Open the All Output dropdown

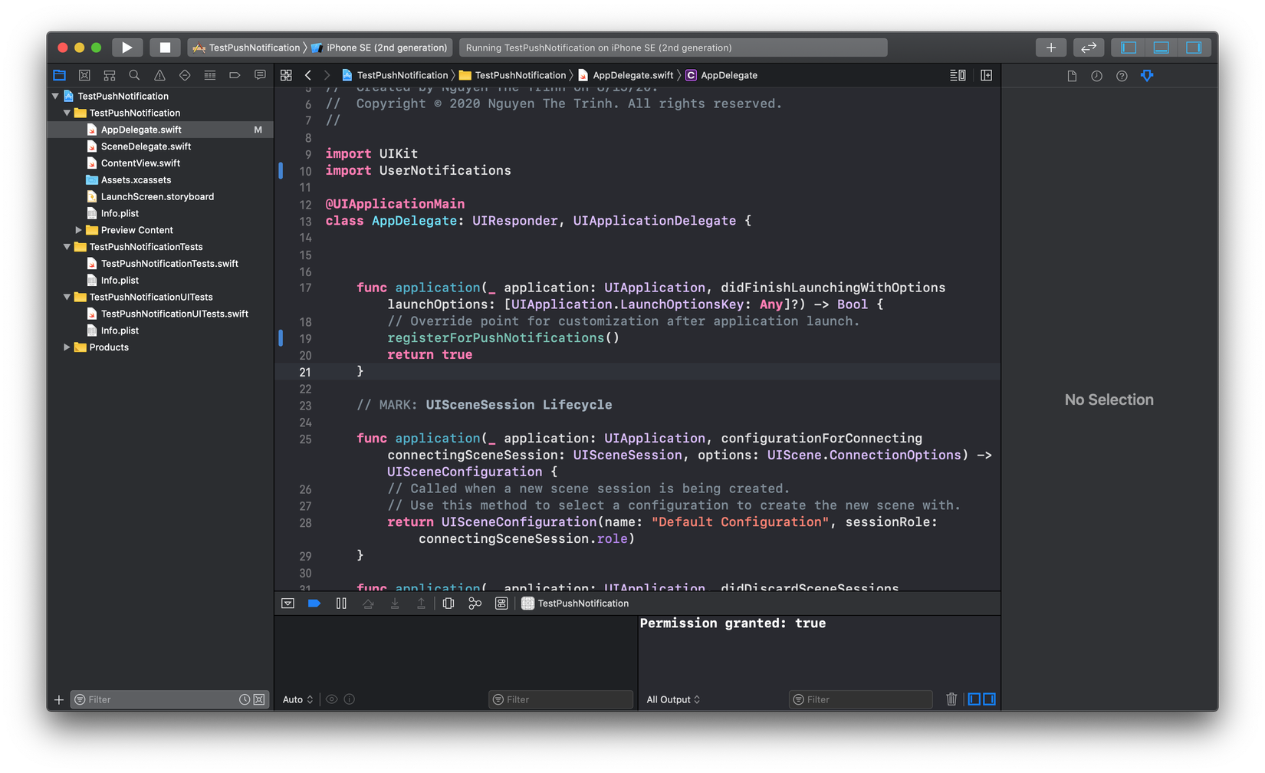tap(673, 699)
